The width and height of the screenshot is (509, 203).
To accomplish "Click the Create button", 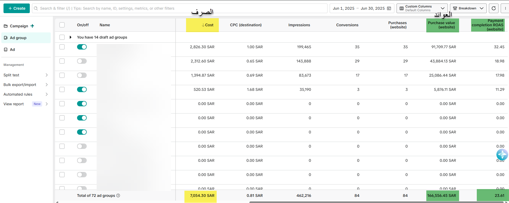I will (17, 8).
